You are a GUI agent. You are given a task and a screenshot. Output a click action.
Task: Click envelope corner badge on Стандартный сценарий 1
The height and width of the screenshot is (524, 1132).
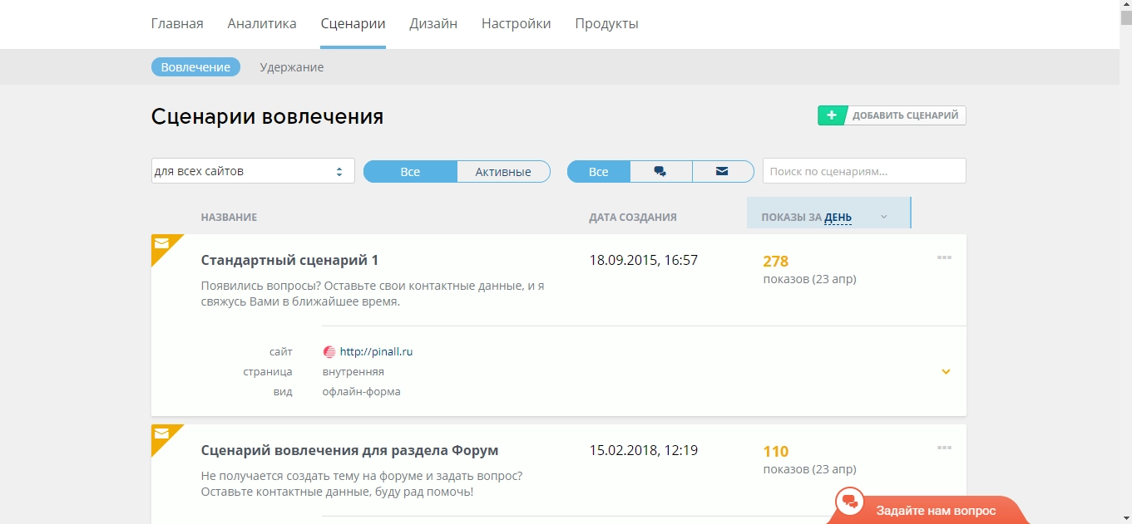[x=161, y=244]
